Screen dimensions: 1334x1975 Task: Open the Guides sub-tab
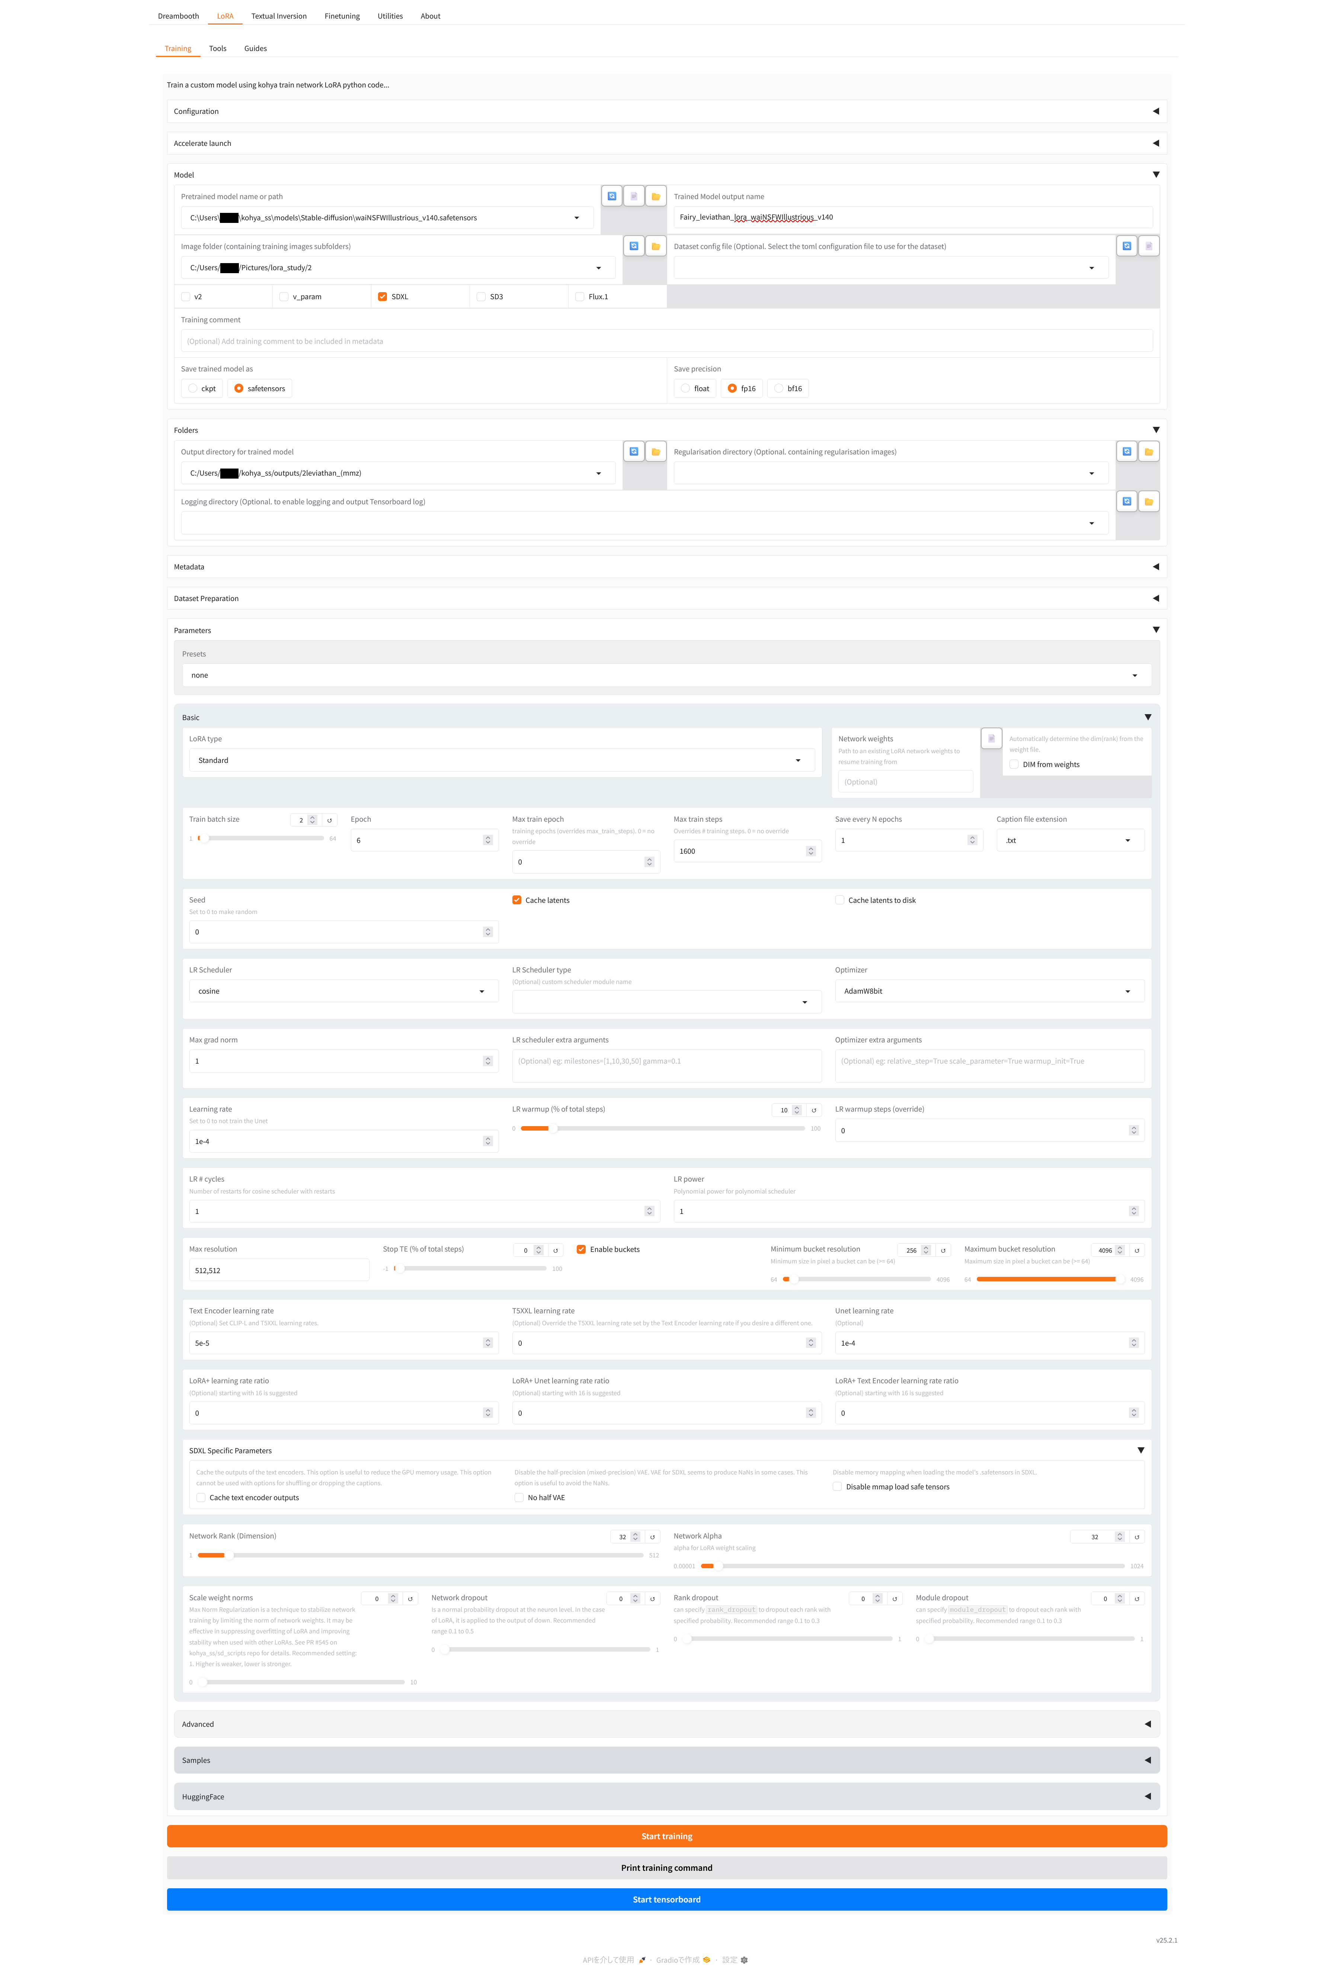255,48
